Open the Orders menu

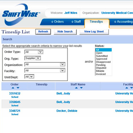tap(57, 22)
